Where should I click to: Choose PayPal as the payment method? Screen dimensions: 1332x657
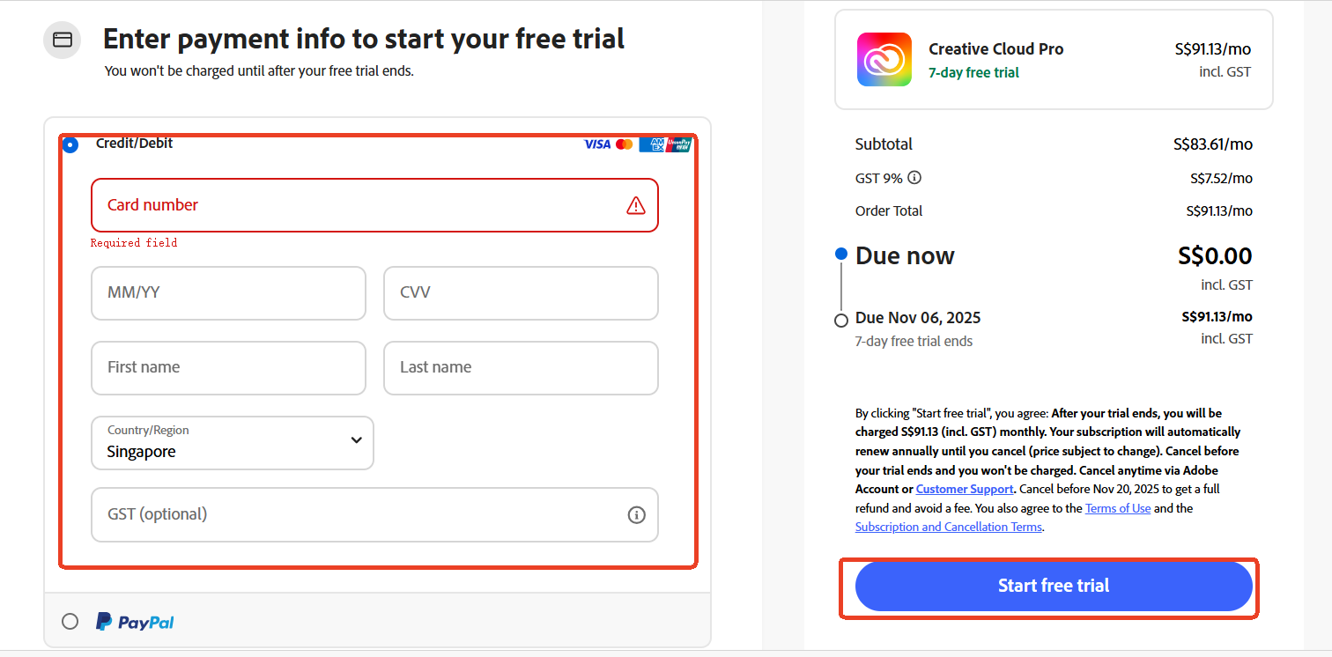(70, 621)
